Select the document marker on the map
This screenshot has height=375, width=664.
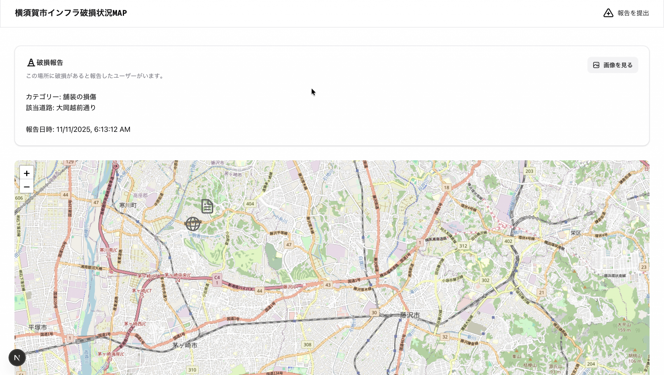[207, 206]
